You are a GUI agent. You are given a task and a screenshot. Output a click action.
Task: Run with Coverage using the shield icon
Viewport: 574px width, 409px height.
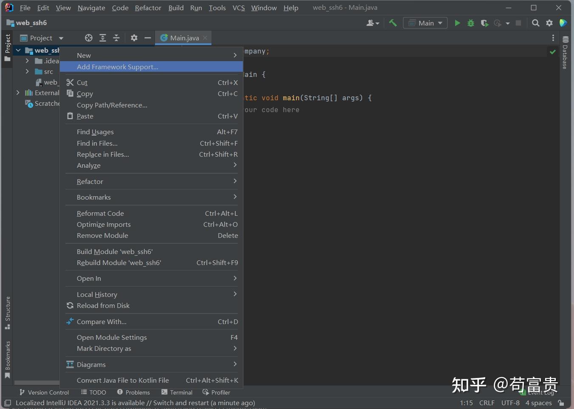[484, 23]
